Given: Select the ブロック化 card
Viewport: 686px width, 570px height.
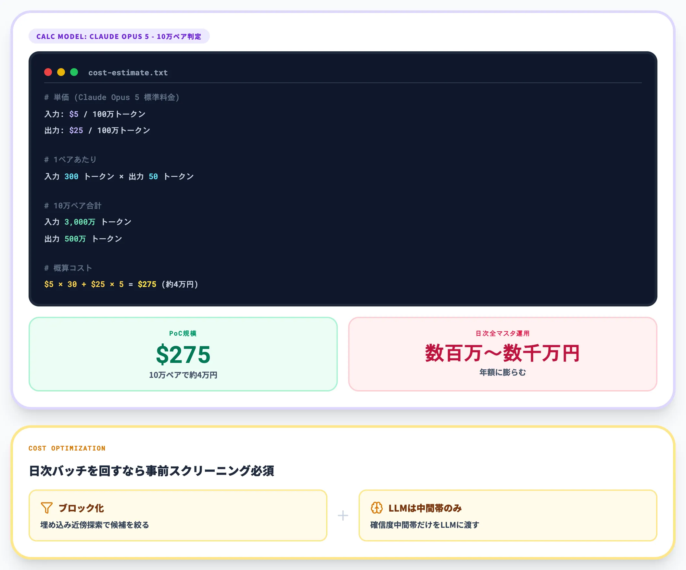Looking at the screenshot, I should point(178,515).
